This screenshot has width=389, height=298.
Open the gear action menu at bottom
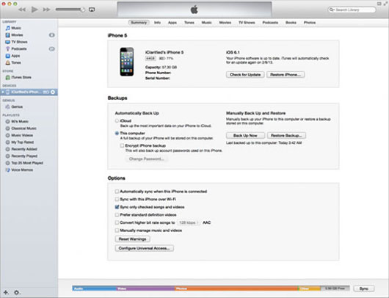(17, 293)
